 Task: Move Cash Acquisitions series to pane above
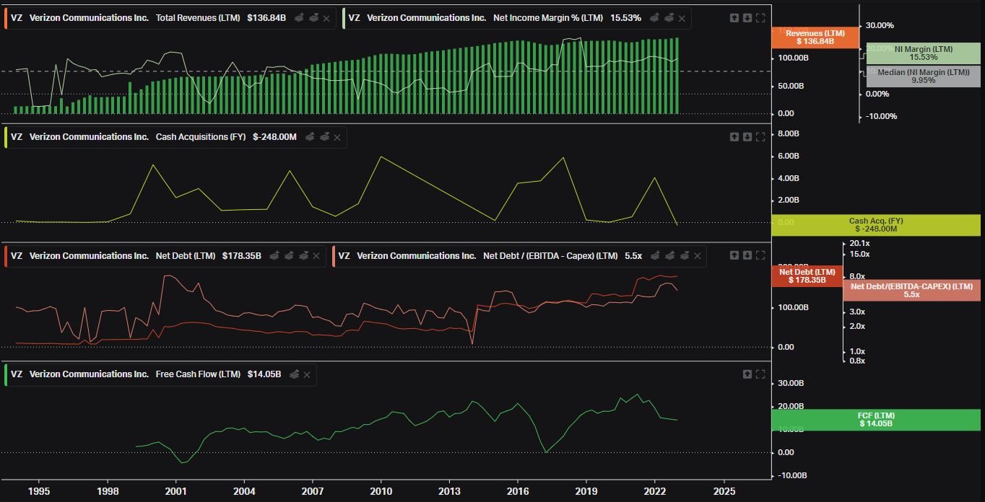pos(310,137)
